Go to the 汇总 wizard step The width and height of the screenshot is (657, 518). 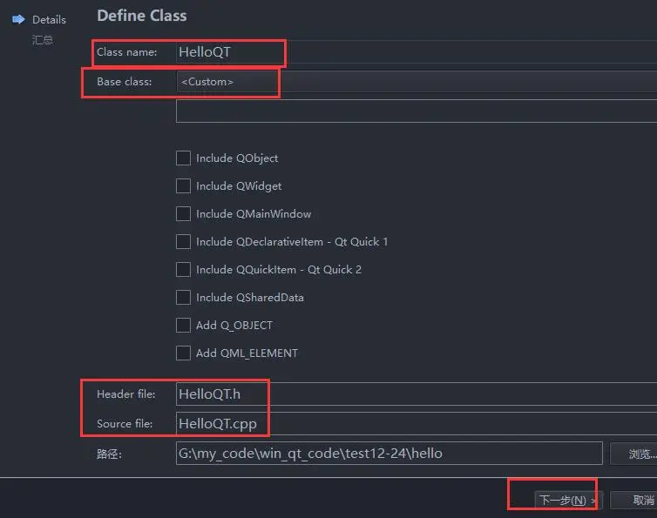click(43, 40)
